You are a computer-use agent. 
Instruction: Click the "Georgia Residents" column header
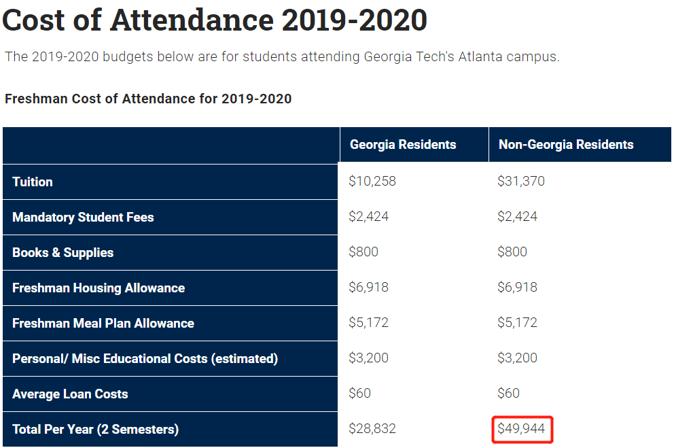pos(403,145)
